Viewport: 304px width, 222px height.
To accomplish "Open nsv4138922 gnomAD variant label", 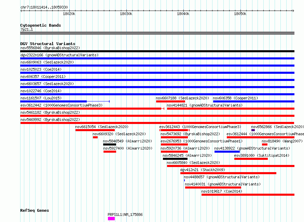I will click(x=252, y=148).
